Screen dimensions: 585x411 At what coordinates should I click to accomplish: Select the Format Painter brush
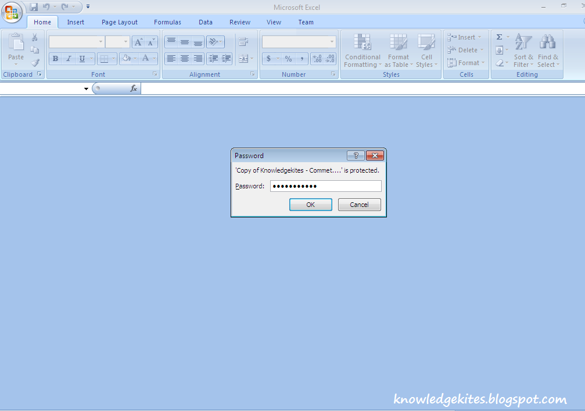click(35, 62)
